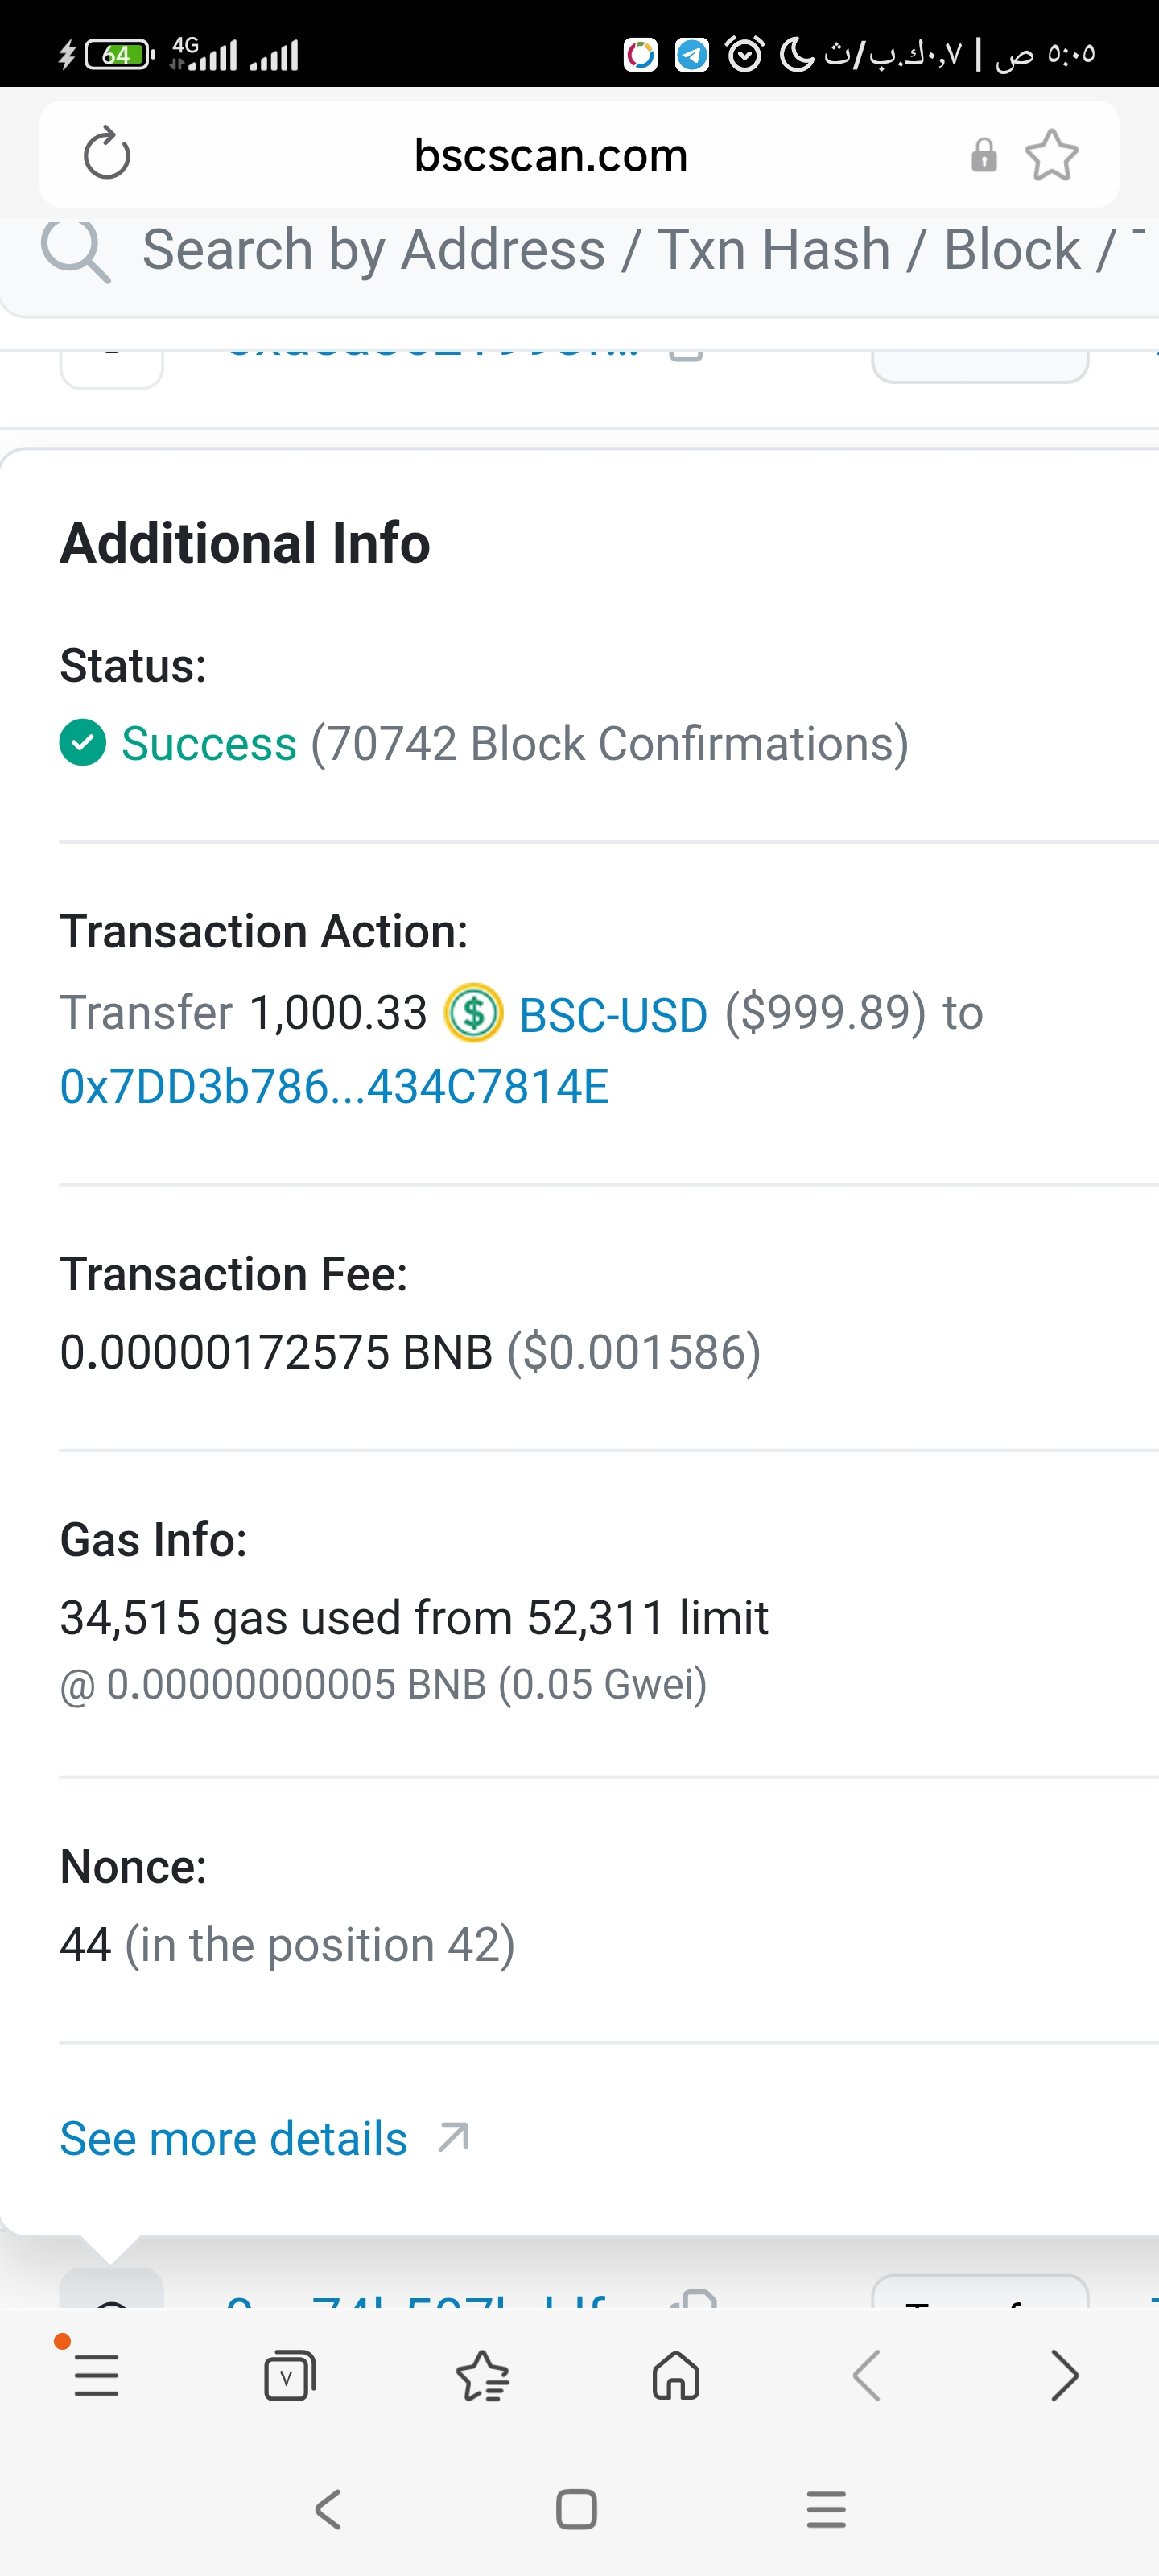Viewport: 1159px width, 2576px height.
Task: Open the browser tabs switcher
Action: [289, 2375]
